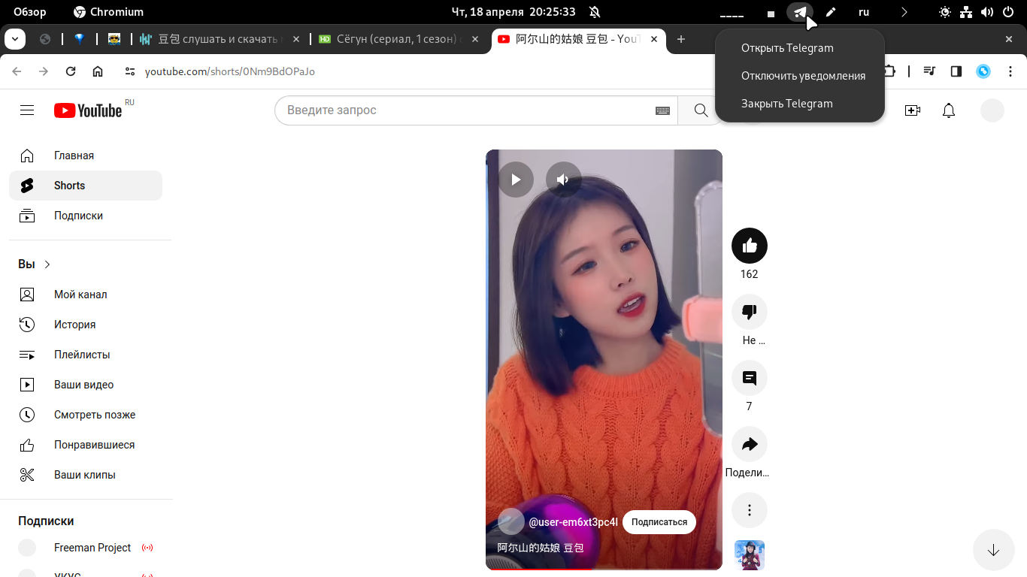
Task: Open 'Смотреть позже' in the sidebar
Action: [x=86, y=415]
